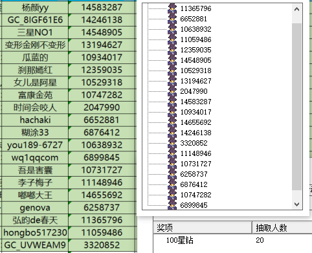
Task: Click the 抽取人数 column header
Action: pyautogui.click(x=282, y=228)
